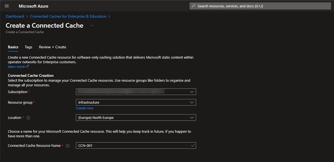Click the Location field label
This screenshot has width=334, height=162.
[x=15, y=117]
